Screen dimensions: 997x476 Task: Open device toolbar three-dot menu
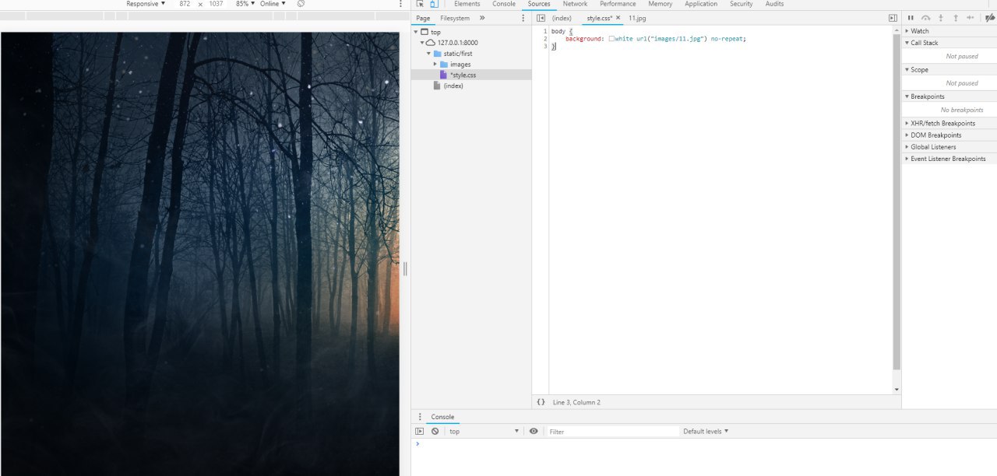tap(400, 4)
